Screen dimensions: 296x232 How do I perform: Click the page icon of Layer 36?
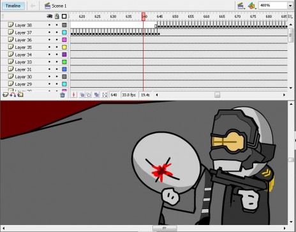[11, 39]
